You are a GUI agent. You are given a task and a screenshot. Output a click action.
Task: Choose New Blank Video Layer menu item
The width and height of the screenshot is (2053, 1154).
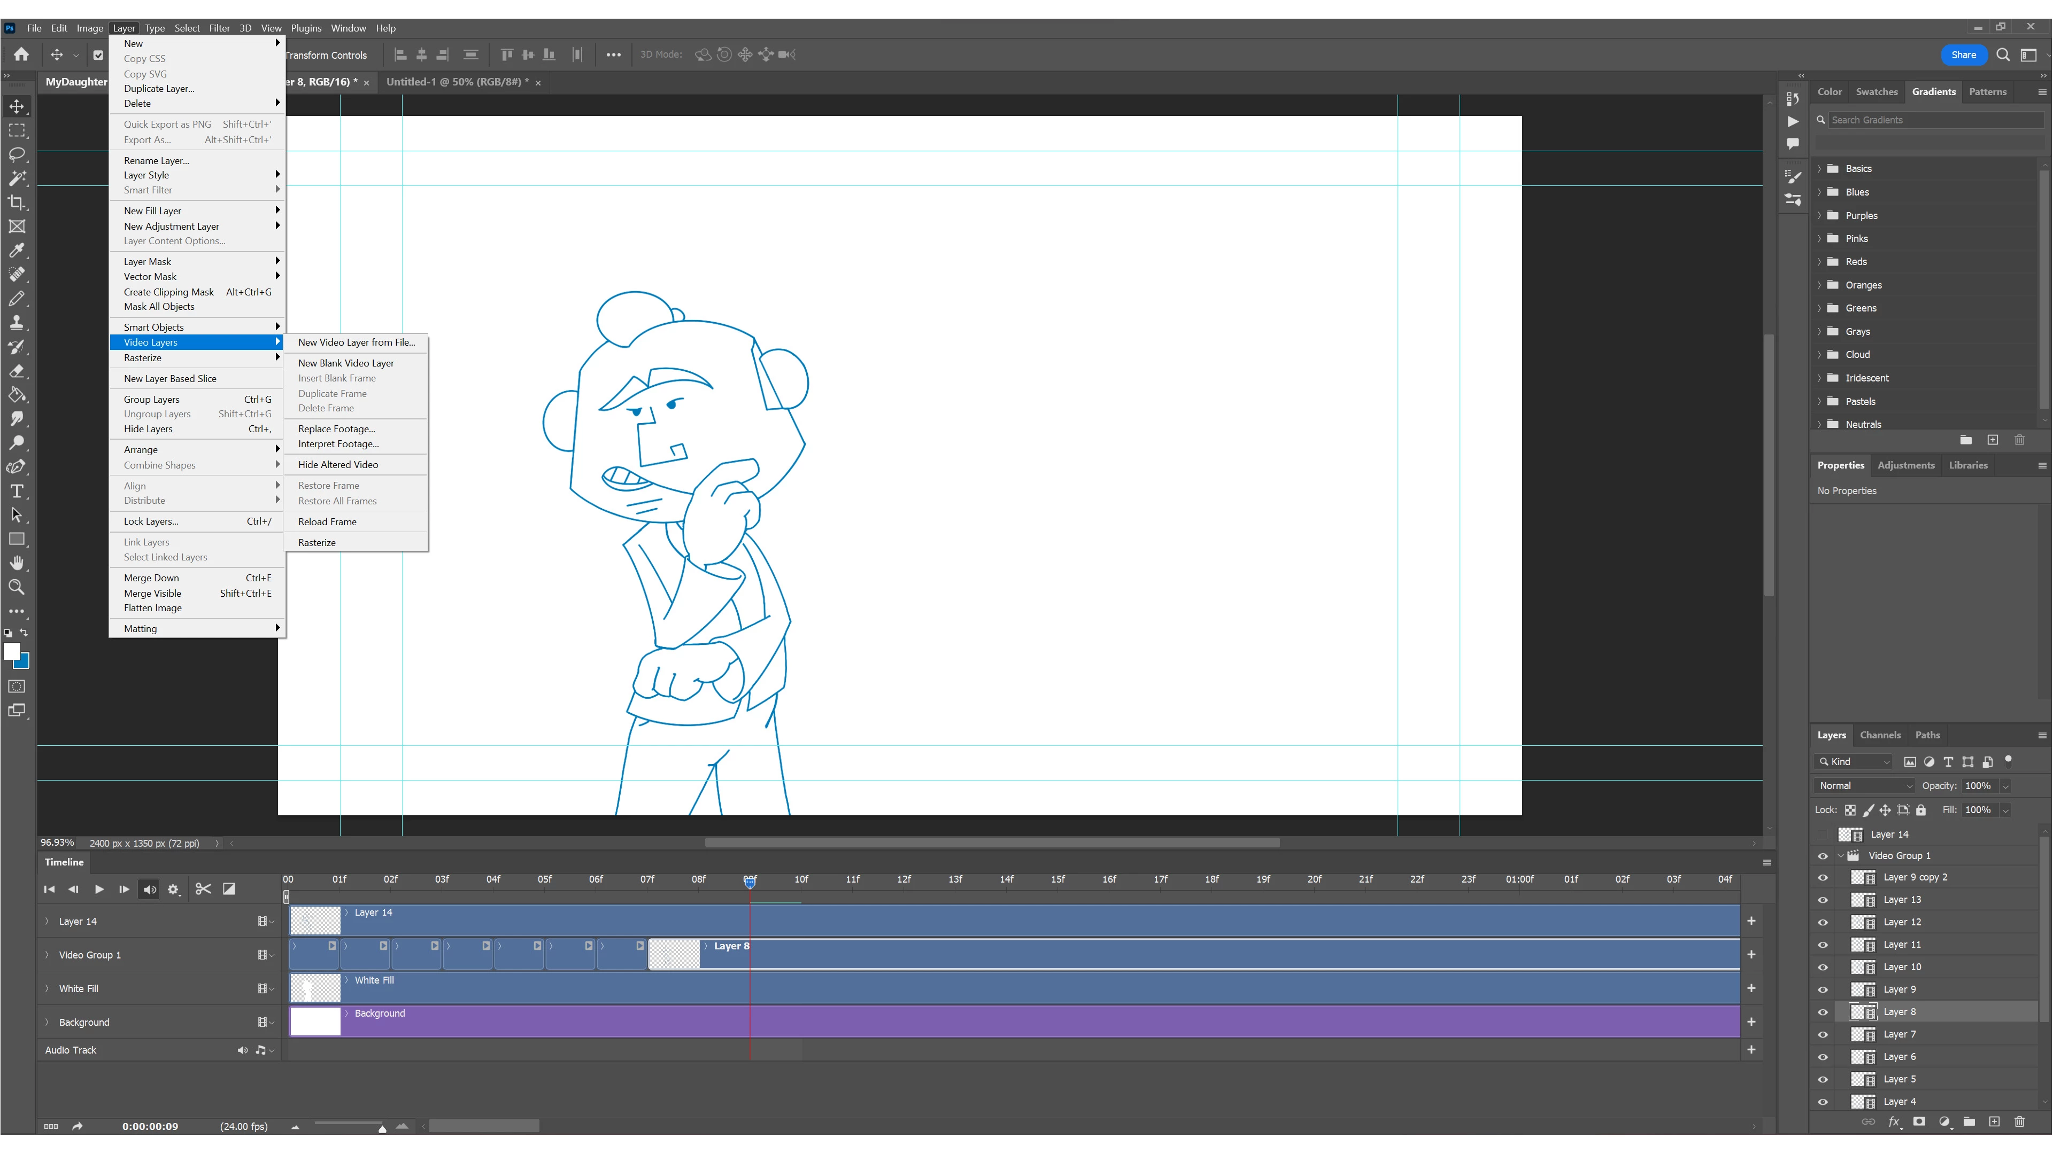(346, 362)
